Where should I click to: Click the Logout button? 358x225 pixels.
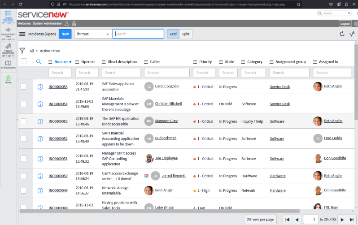click(345, 24)
